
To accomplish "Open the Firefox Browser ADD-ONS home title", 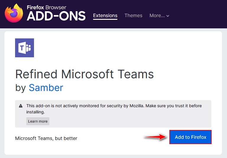I will (x=56, y=13).
